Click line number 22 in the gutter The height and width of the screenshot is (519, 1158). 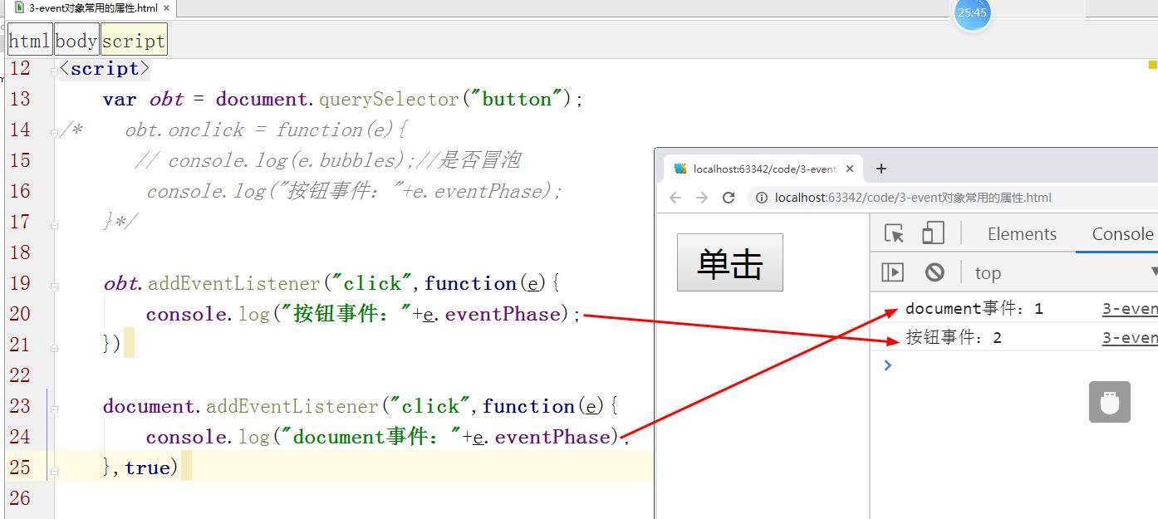(x=20, y=375)
